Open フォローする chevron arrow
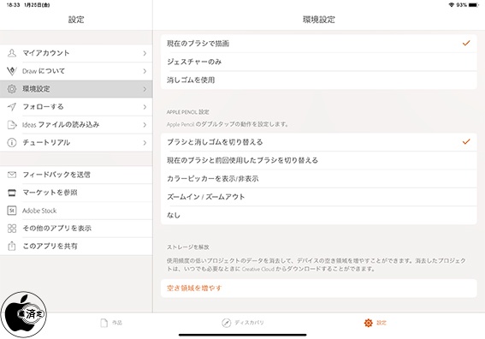The image size is (485, 339). (x=145, y=107)
